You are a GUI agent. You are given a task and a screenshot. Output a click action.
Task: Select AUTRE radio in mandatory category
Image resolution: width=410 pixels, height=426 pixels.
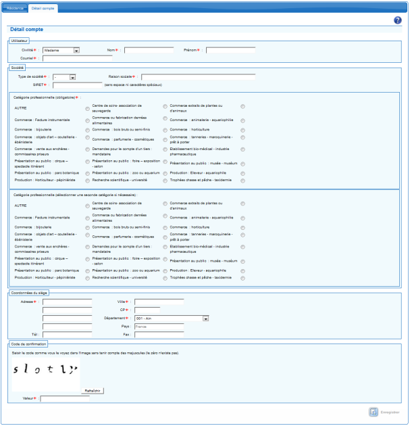tap(87, 109)
